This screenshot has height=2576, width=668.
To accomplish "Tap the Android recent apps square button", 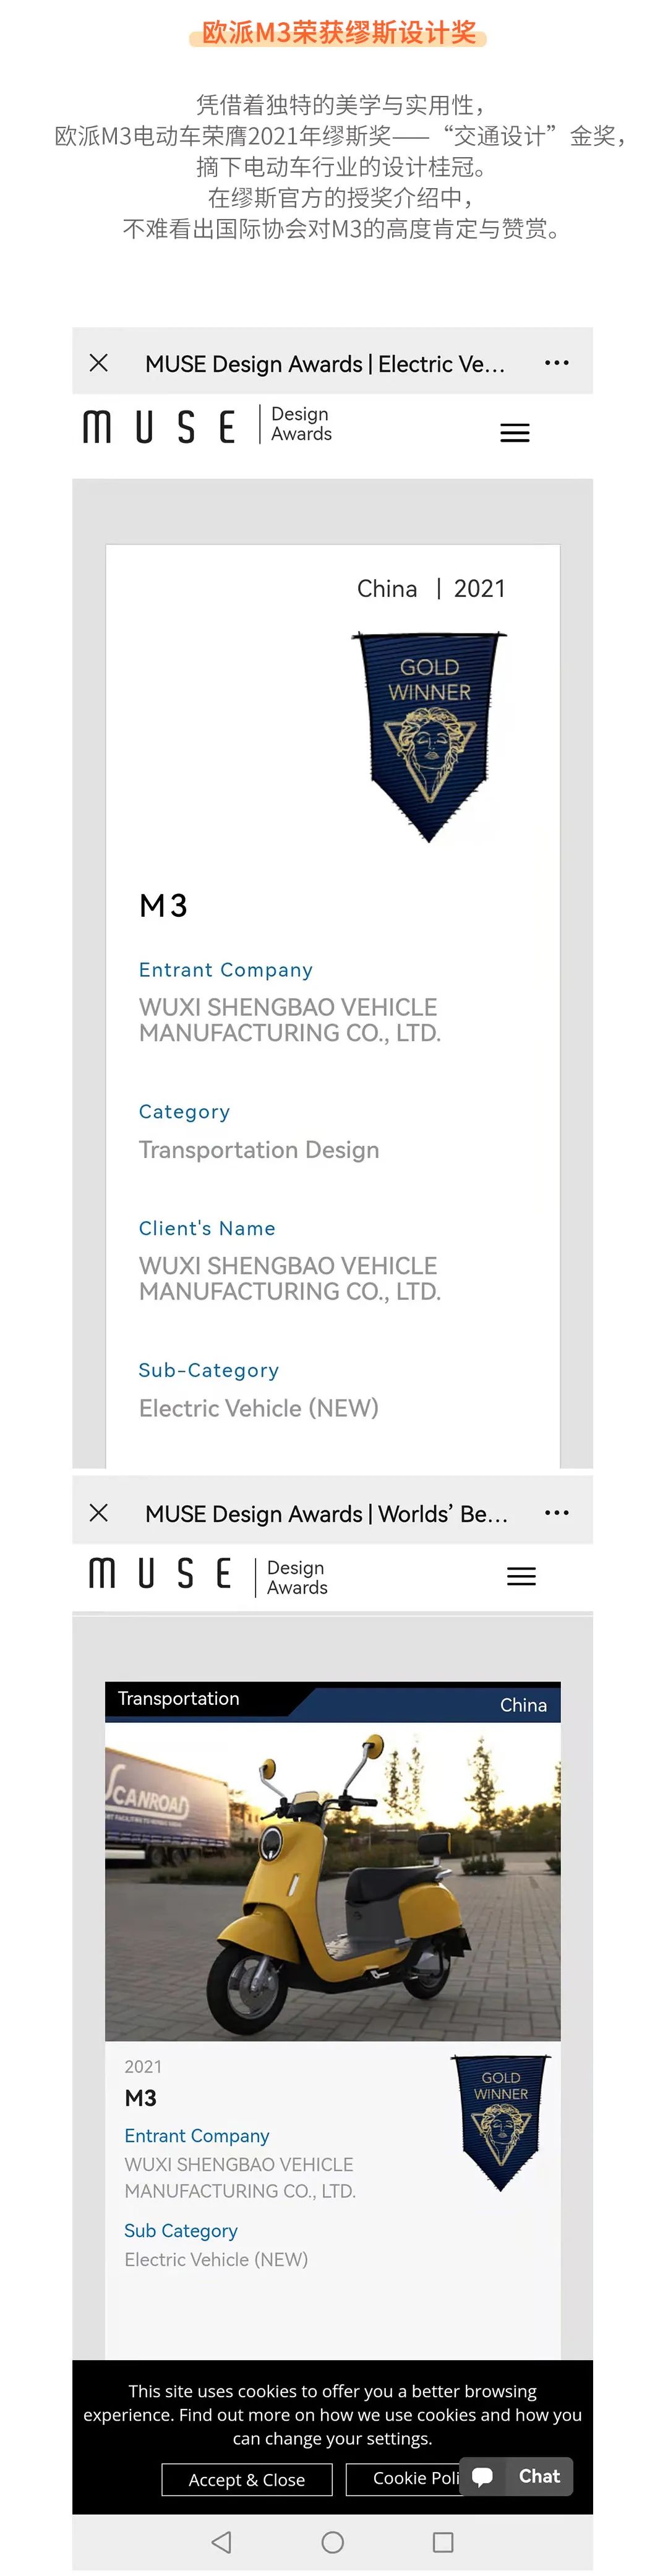I will pyautogui.click(x=443, y=2541).
